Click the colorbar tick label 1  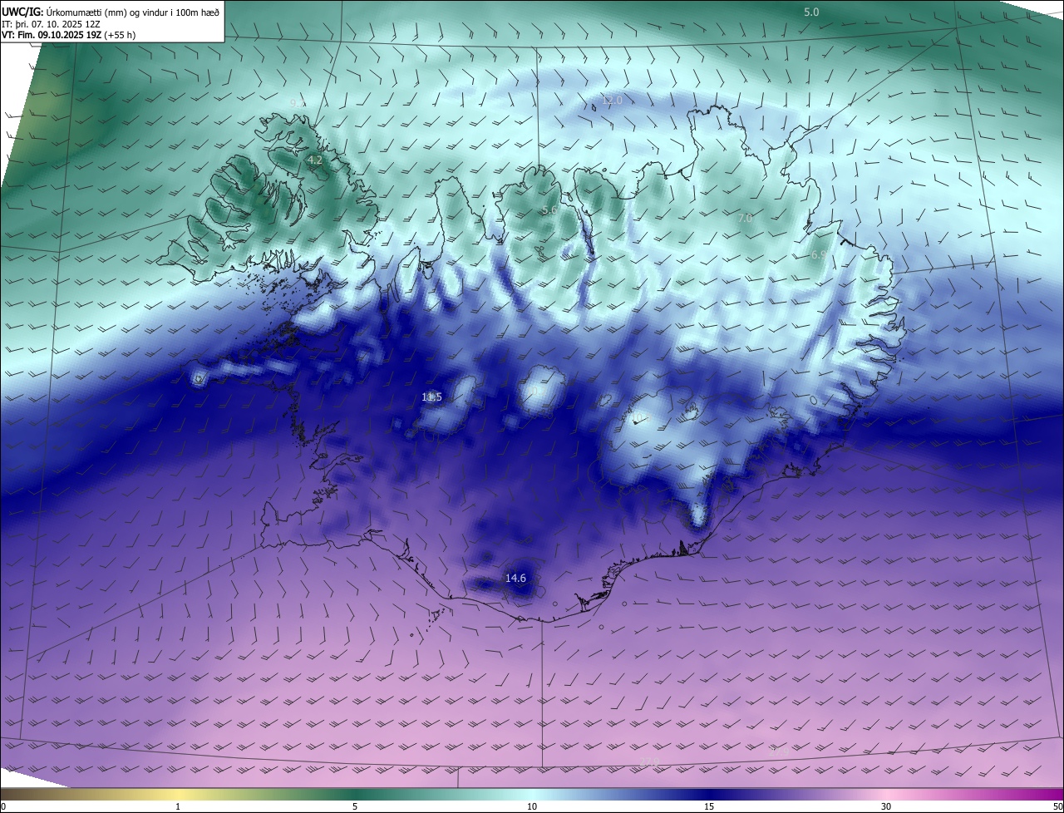(178, 806)
